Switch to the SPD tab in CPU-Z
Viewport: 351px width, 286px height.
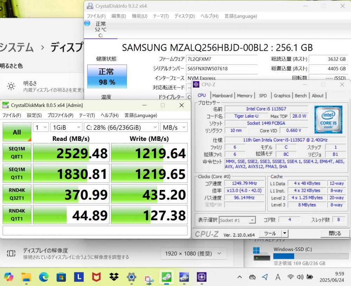tap(263, 95)
